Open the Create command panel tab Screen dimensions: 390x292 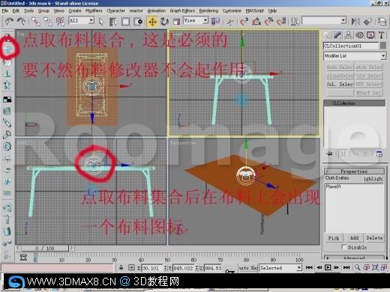coord(327,35)
